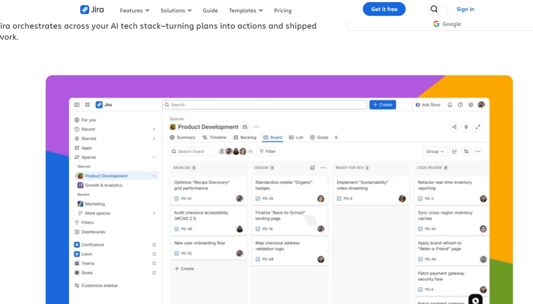Toggle the PD-45 task checkbox icon
Viewport: 533px width, 304px height.
(x=420, y=229)
